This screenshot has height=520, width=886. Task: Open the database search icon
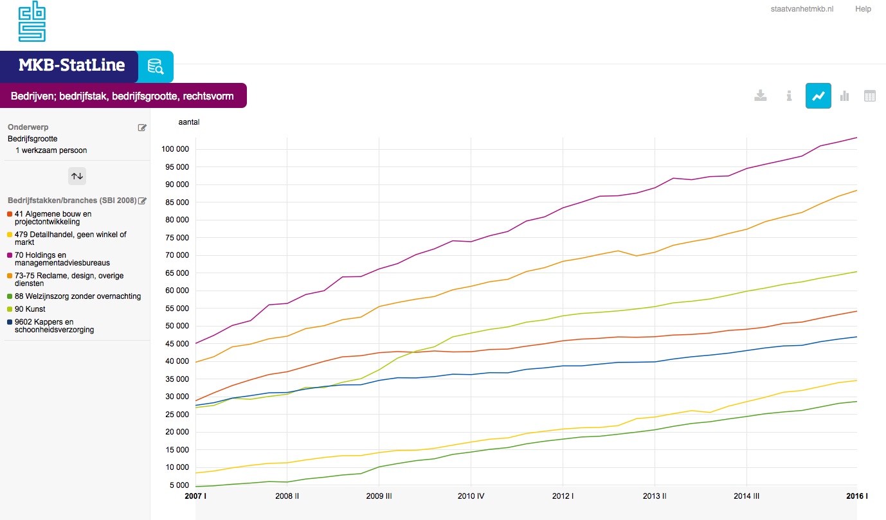pos(156,67)
